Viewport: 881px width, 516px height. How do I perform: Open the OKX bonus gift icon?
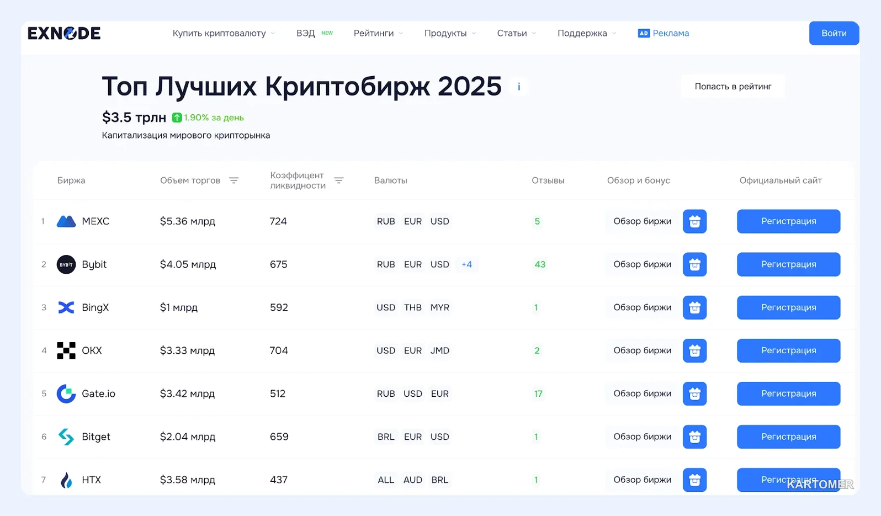pyautogui.click(x=694, y=350)
